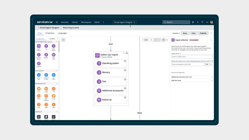This screenshot has height=140, width=249.
Task: Select the File Picker user input
Action: point(54,75)
